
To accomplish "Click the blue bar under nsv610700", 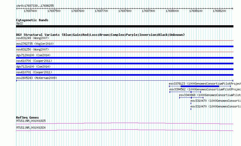I will [x=125, y=64].
